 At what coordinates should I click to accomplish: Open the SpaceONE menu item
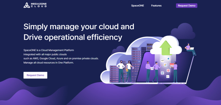137,5
